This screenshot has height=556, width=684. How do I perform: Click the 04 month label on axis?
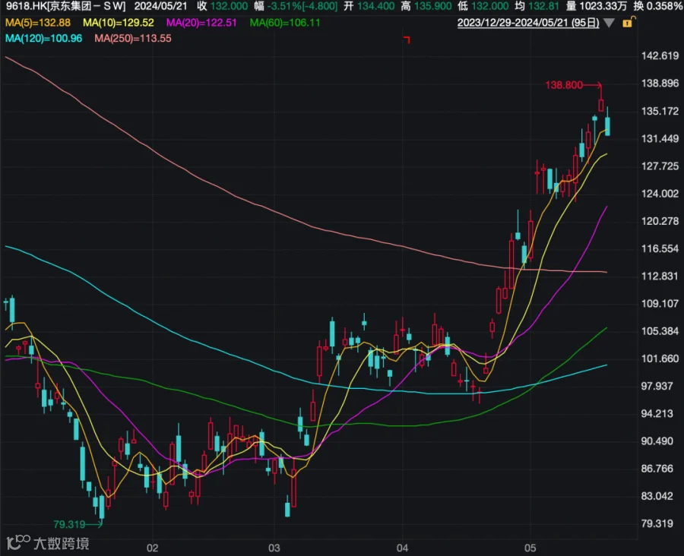click(402, 548)
